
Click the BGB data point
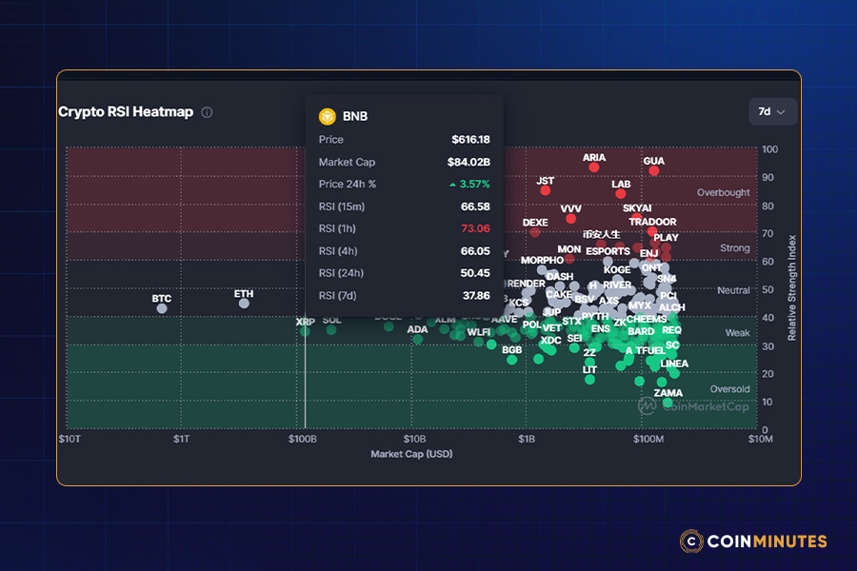pyautogui.click(x=512, y=360)
